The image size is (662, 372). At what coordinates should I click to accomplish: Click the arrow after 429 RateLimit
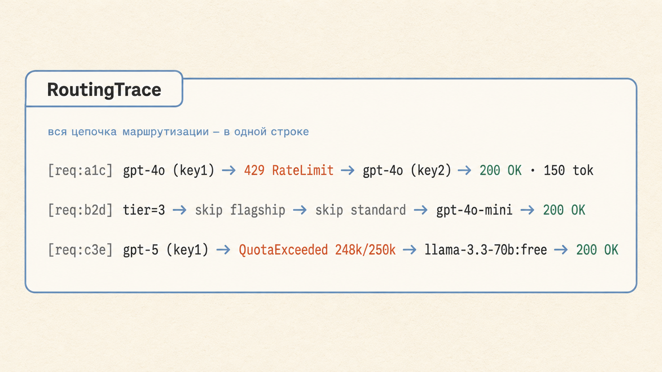pos(348,170)
